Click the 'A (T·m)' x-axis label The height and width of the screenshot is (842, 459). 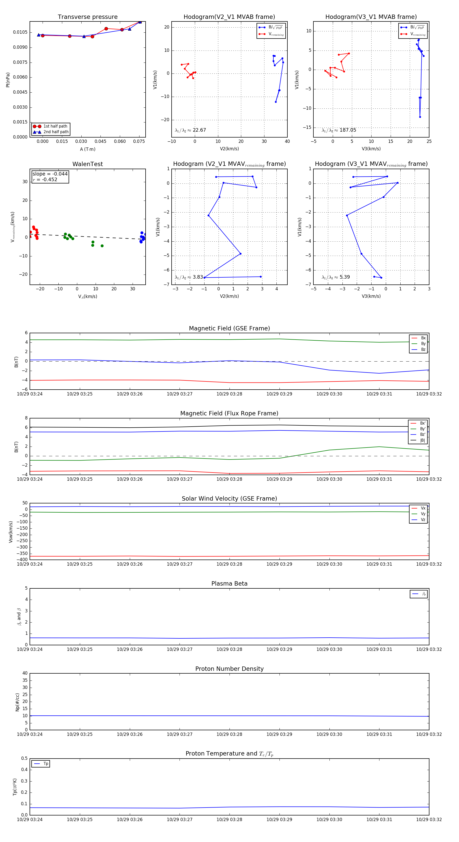87,149
